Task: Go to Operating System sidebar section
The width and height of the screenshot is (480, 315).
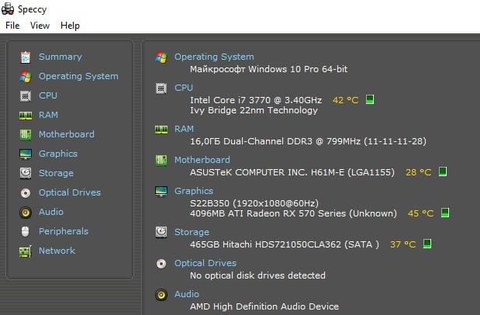Action: (x=78, y=76)
